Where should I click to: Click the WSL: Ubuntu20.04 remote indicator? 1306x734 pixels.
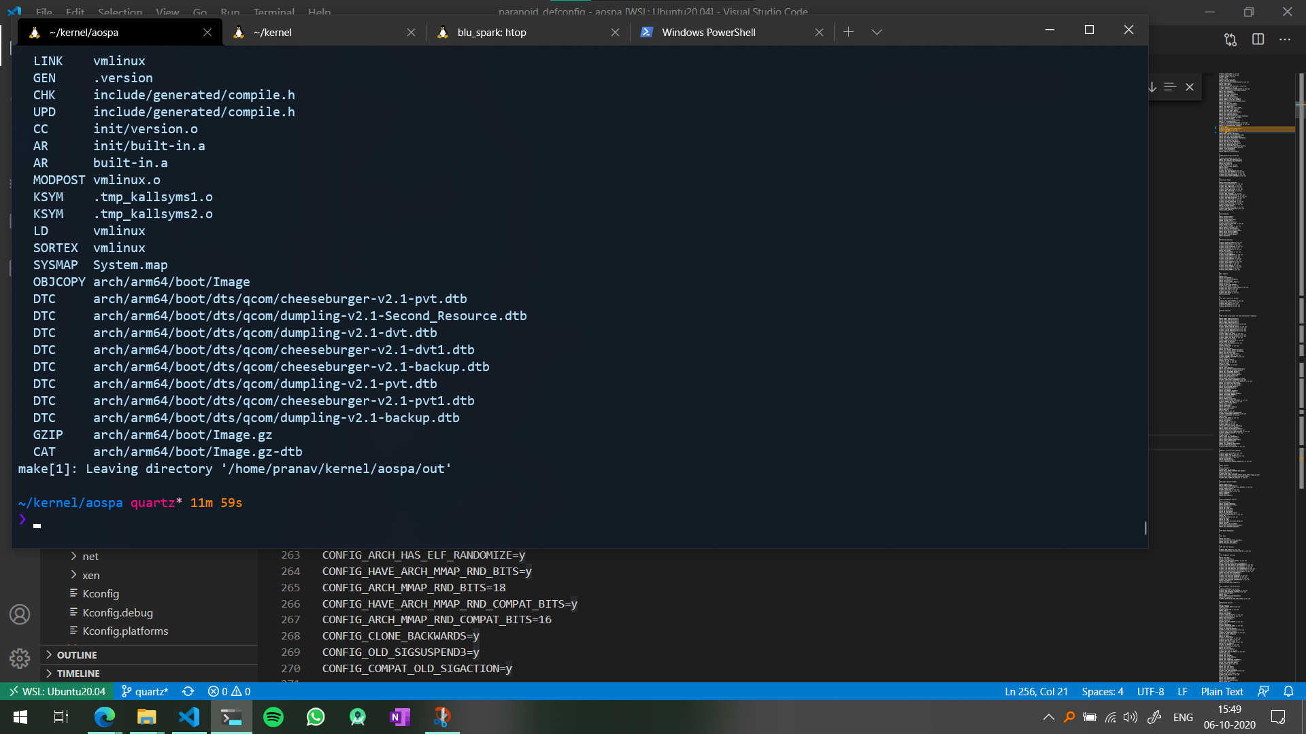pos(58,691)
